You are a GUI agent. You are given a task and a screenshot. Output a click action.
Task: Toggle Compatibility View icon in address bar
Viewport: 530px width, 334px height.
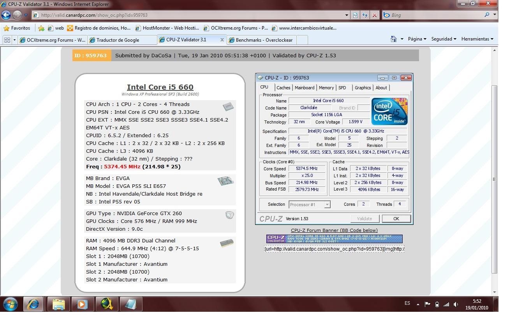355,15
